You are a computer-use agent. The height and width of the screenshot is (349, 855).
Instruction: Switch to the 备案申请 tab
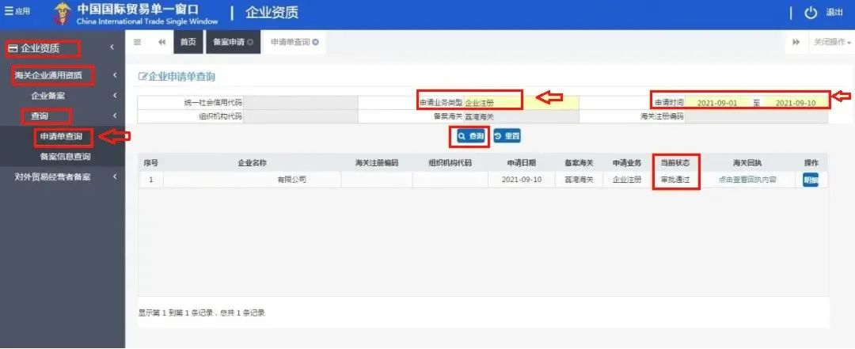pos(229,42)
